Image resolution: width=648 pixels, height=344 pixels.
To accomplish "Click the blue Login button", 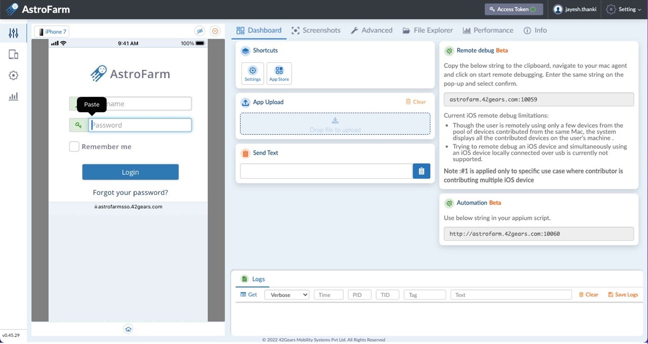I will click(x=130, y=172).
